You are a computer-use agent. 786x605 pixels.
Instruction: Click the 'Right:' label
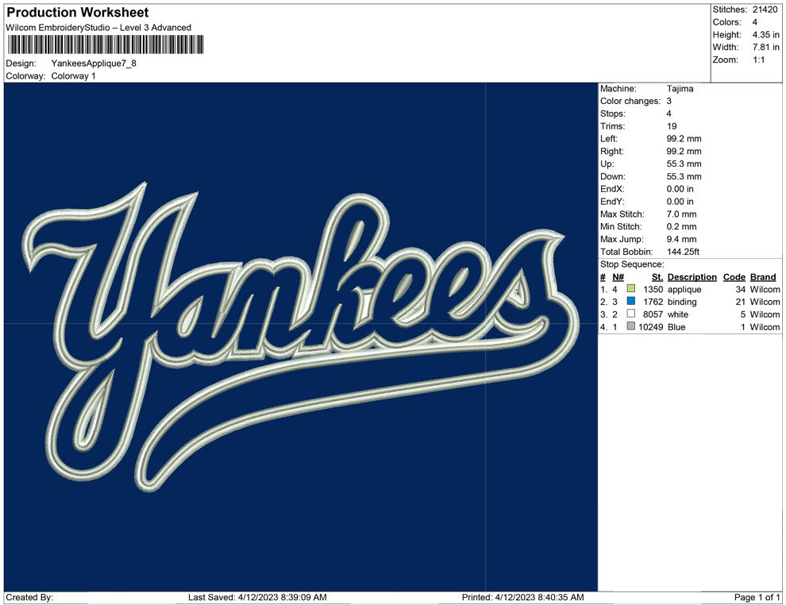click(x=611, y=152)
